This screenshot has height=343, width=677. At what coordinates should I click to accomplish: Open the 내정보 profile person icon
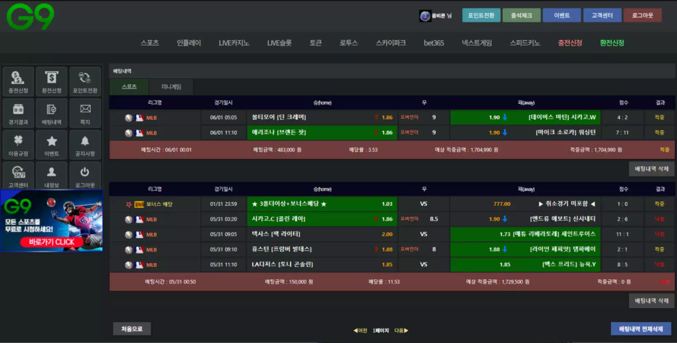pos(51,175)
